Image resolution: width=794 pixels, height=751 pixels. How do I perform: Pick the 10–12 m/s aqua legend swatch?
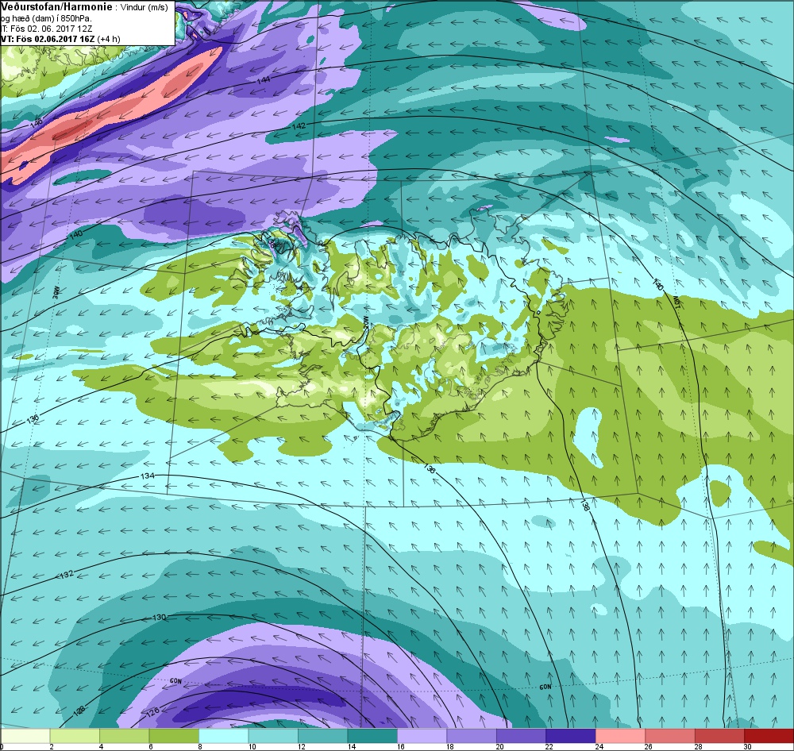(x=273, y=736)
